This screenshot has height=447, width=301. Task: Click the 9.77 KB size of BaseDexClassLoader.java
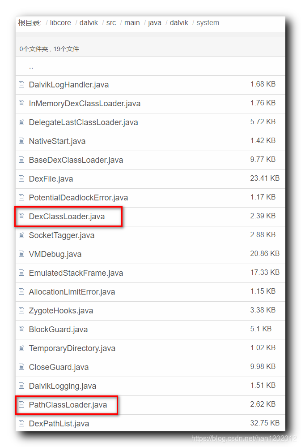point(263,159)
